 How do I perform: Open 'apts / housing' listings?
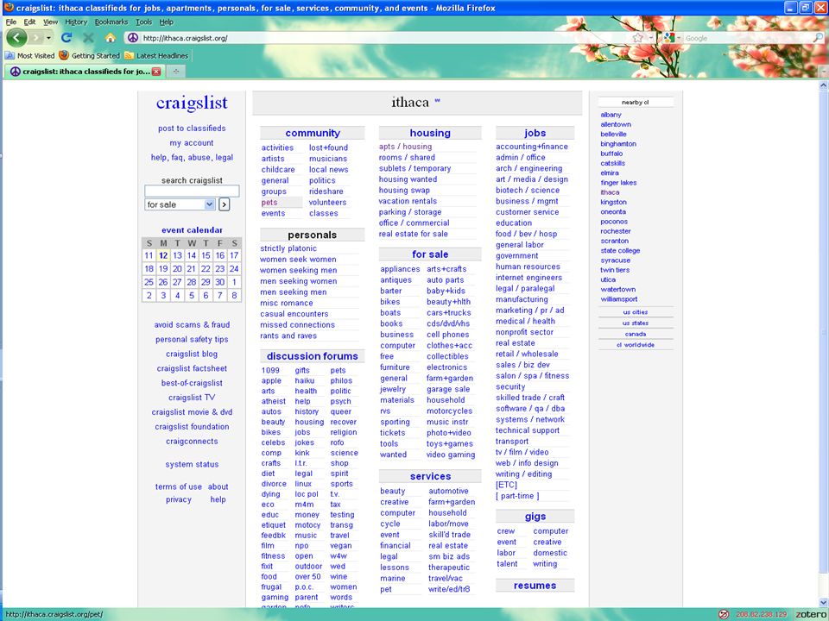tap(405, 147)
